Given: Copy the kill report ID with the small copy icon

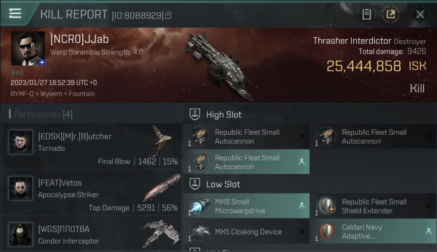Looking at the screenshot, I should (x=168, y=15).
